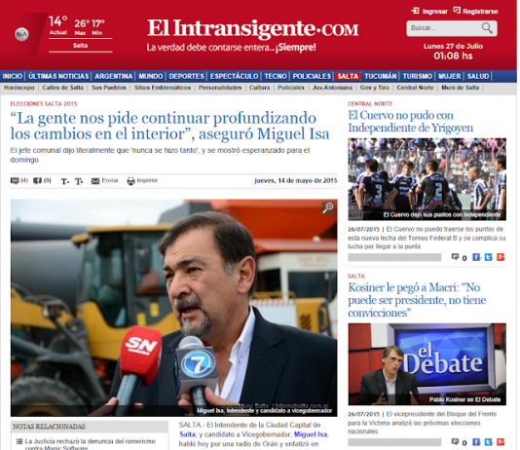This screenshot has width=520, height=450.
Task: Increase text size with T+ icon
Action: [x=79, y=181]
